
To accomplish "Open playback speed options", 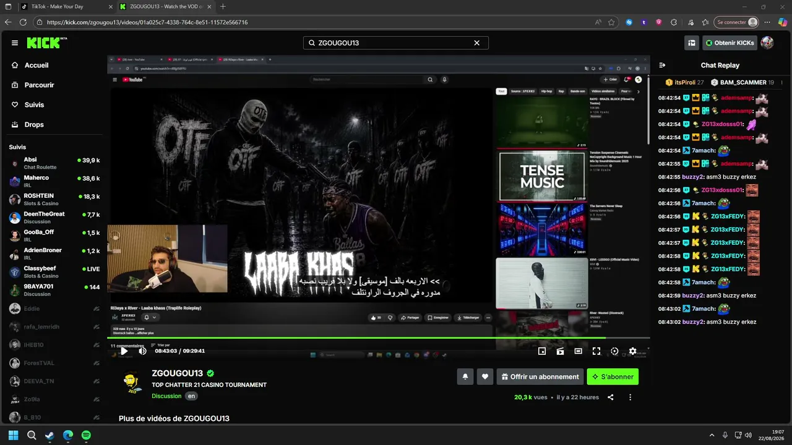I will click(614, 351).
